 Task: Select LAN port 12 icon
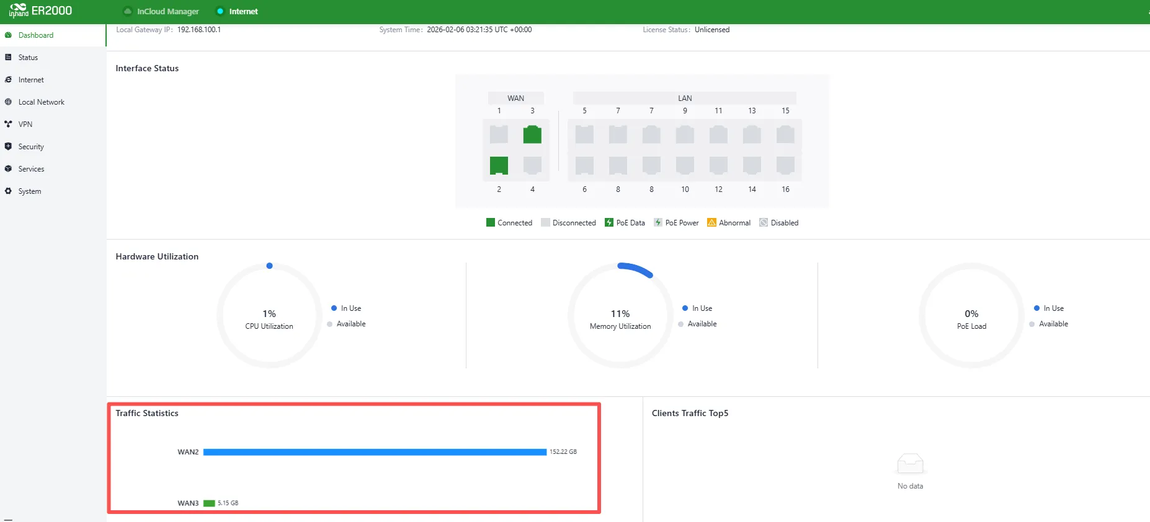click(718, 165)
